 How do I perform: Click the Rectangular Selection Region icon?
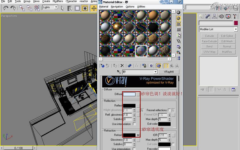click(77, 8)
